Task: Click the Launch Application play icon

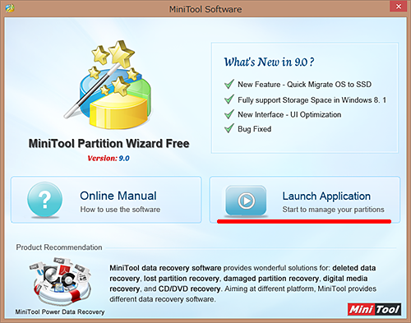Action: click(x=246, y=201)
